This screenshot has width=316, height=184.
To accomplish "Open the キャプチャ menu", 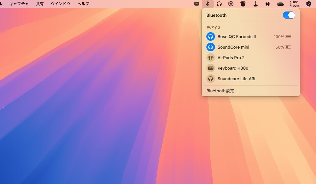I will pos(19,4).
